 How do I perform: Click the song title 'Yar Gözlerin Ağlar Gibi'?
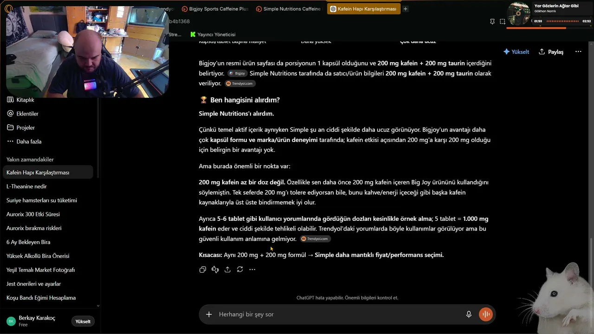pyautogui.click(x=556, y=6)
